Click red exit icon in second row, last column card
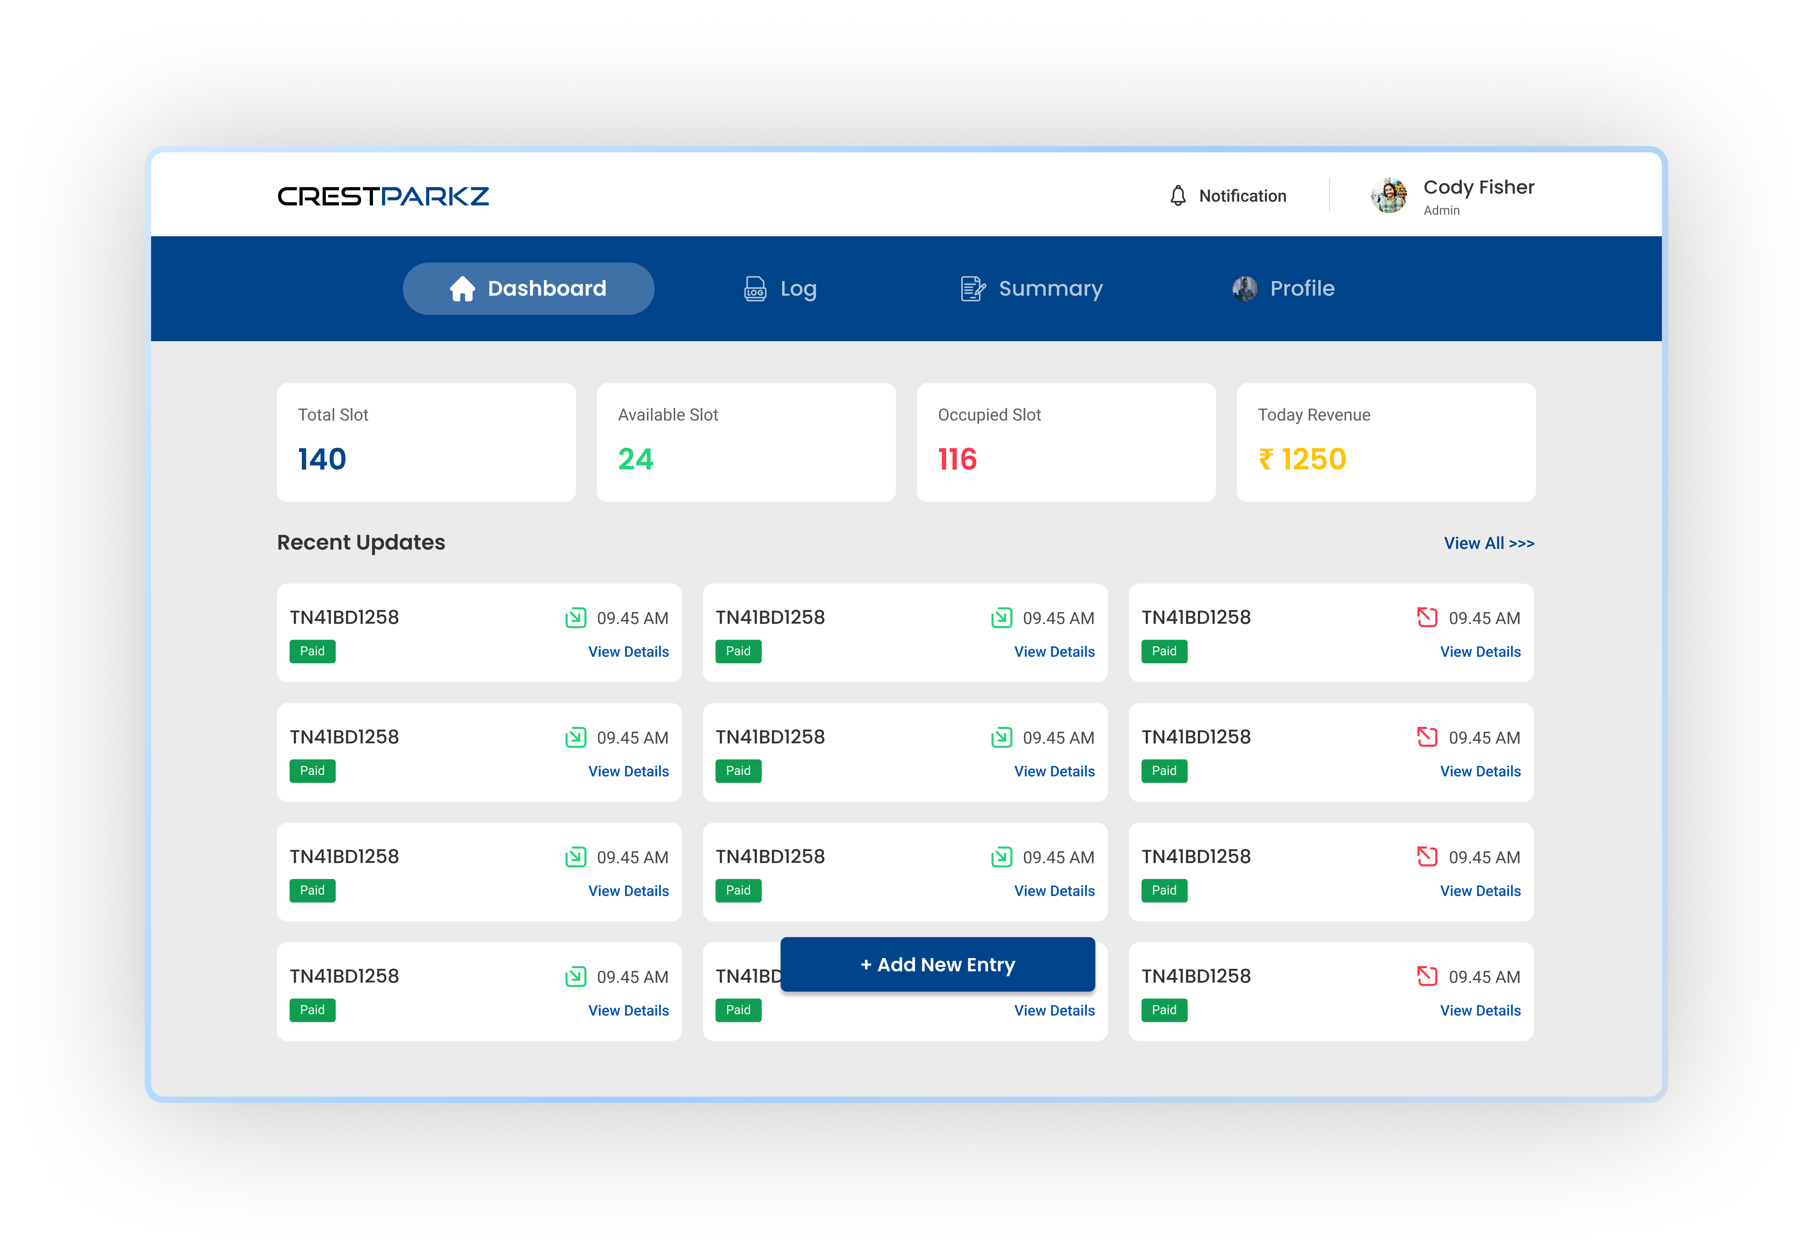 [1427, 737]
